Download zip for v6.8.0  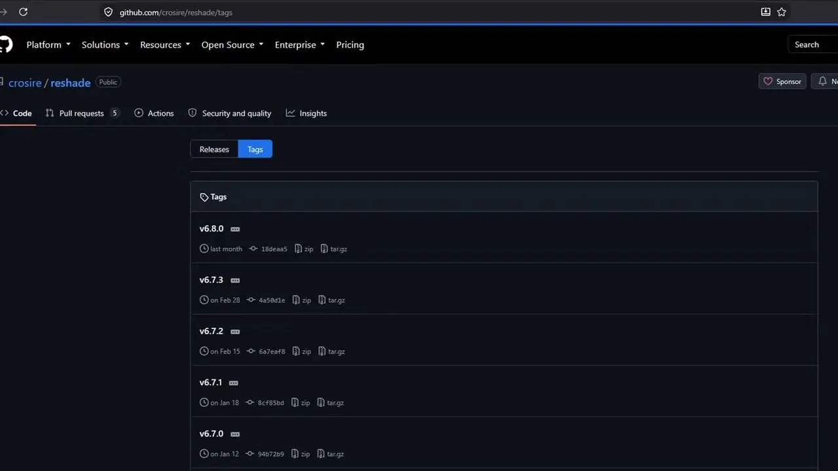tap(304, 249)
